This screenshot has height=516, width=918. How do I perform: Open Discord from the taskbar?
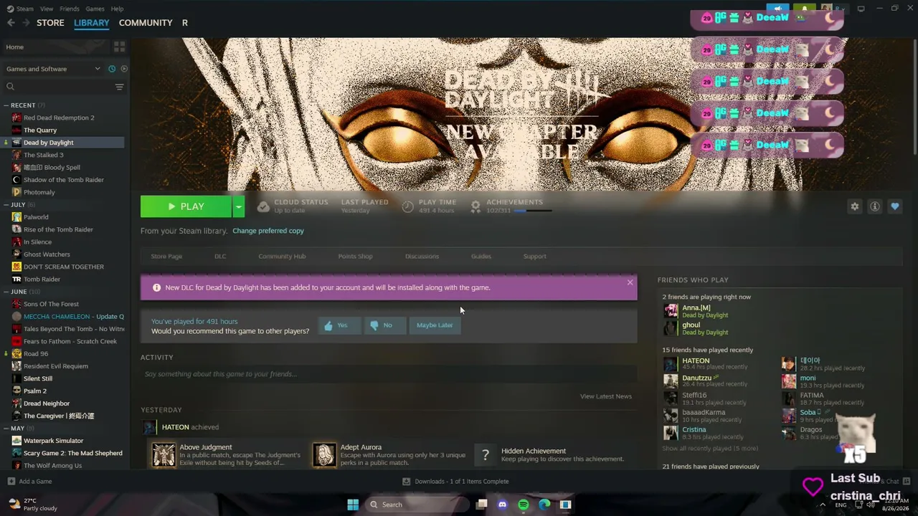click(x=502, y=505)
